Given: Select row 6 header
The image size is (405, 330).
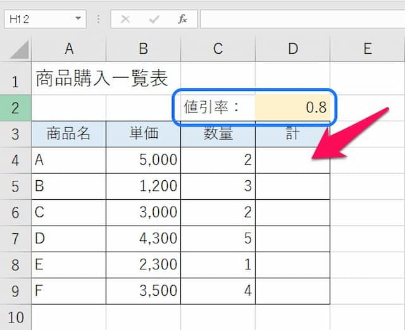Looking at the screenshot, I should 15,212.
